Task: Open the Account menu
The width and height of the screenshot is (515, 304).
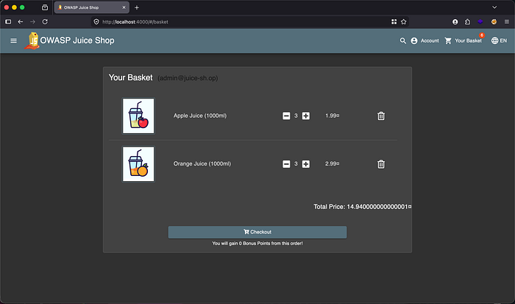Action: coord(425,40)
